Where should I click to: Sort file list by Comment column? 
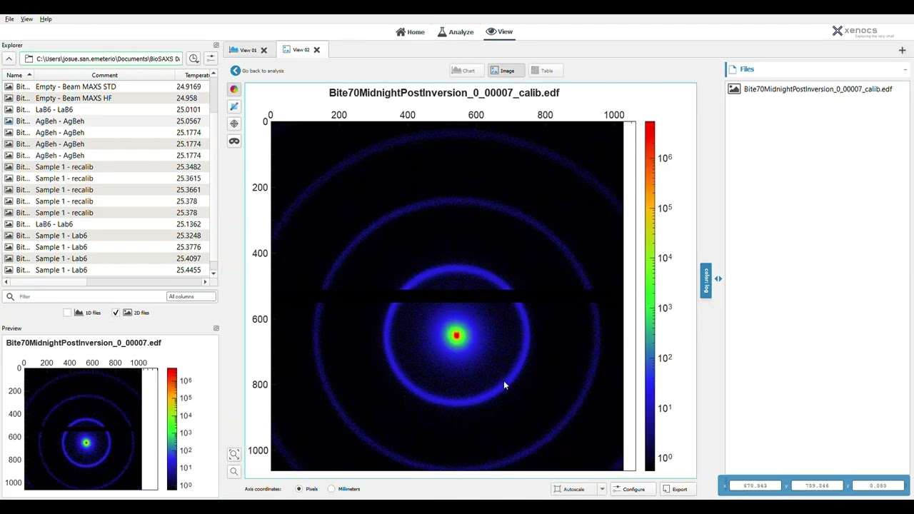(x=104, y=75)
